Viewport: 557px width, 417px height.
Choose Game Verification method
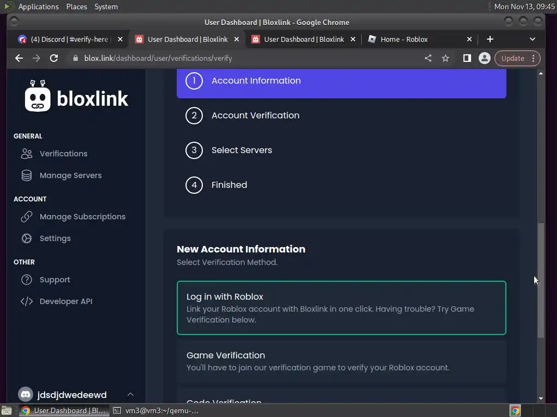coord(342,361)
